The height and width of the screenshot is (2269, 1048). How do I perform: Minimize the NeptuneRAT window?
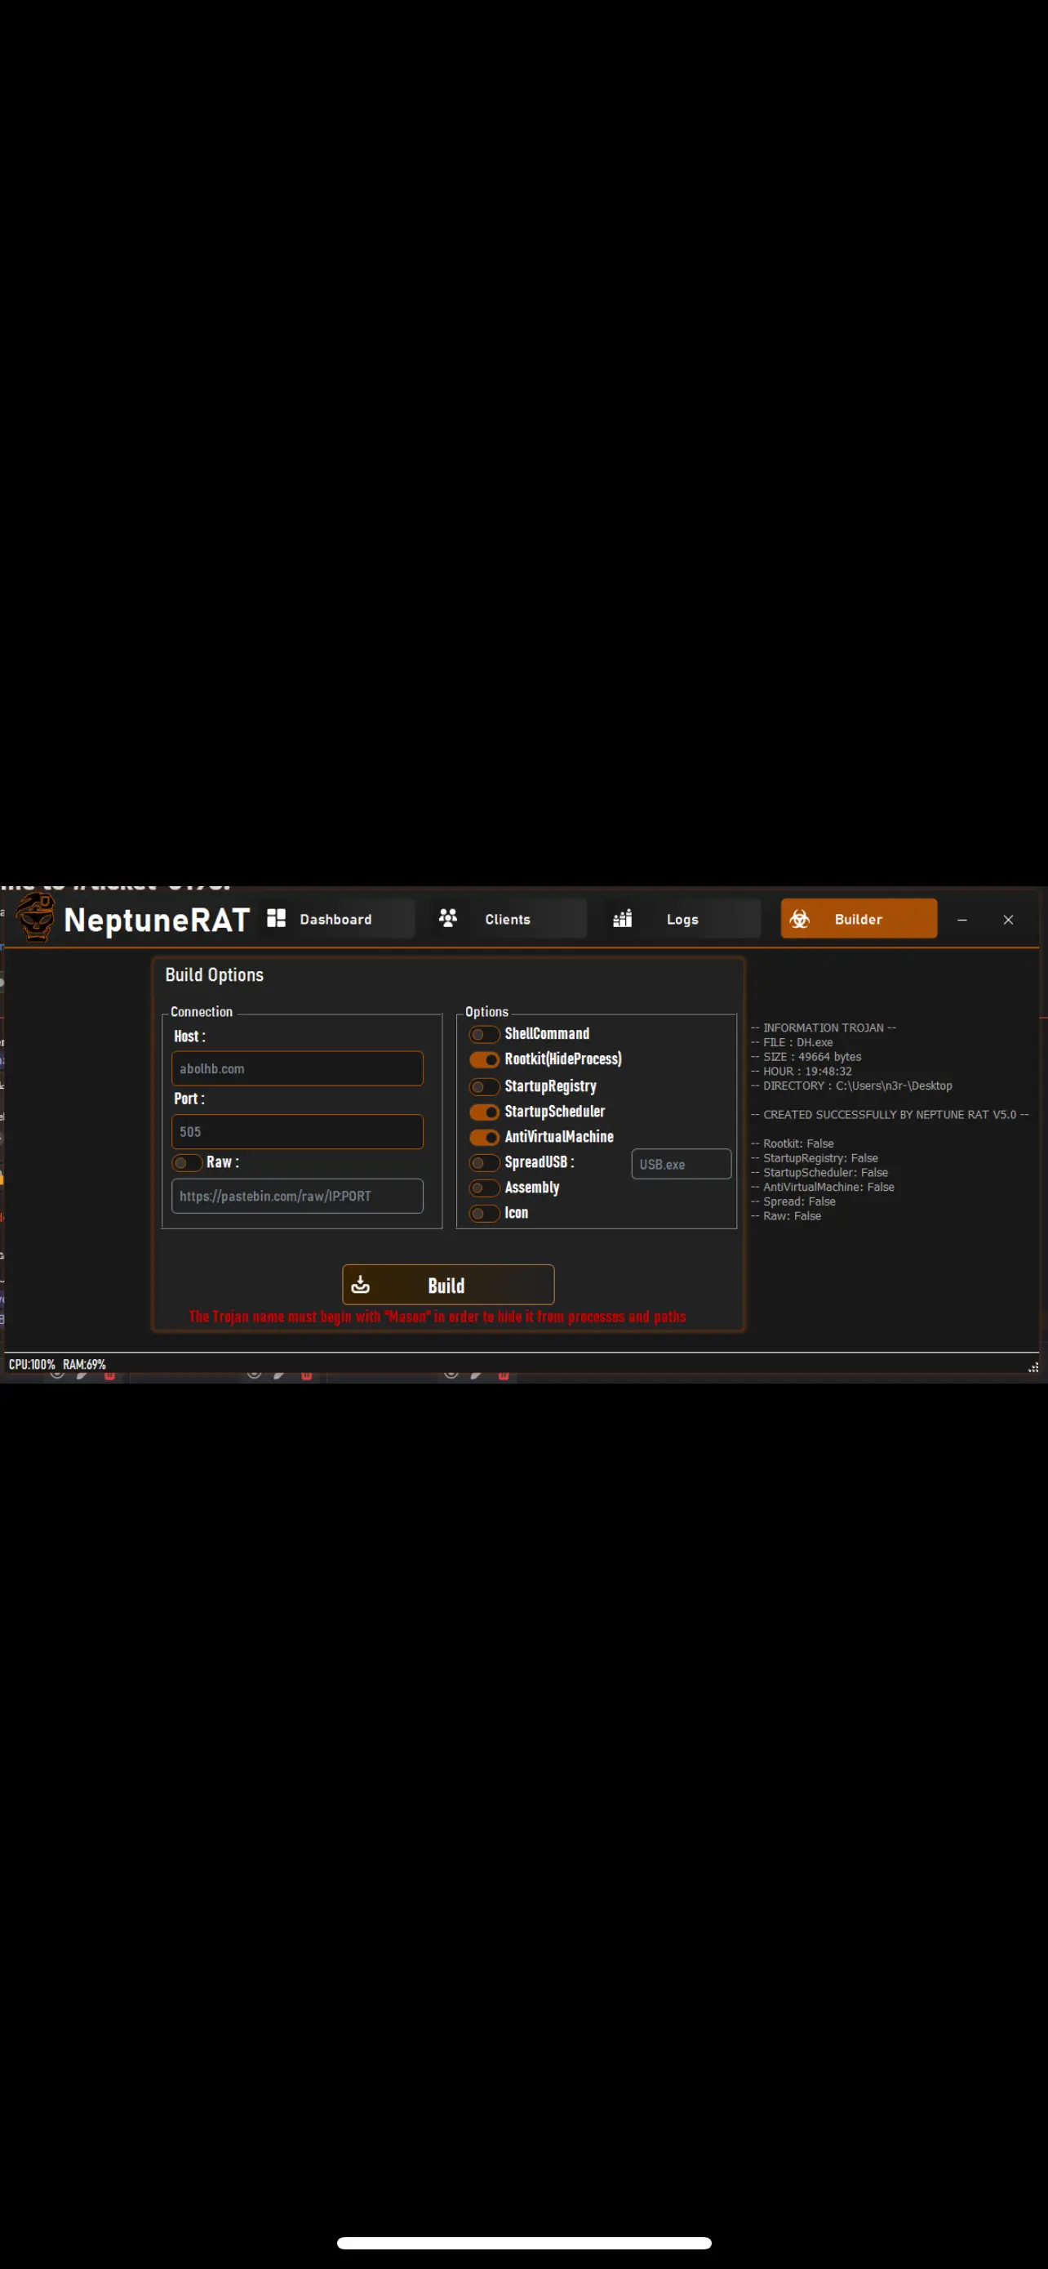pyautogui.click(x=961, y=920)
